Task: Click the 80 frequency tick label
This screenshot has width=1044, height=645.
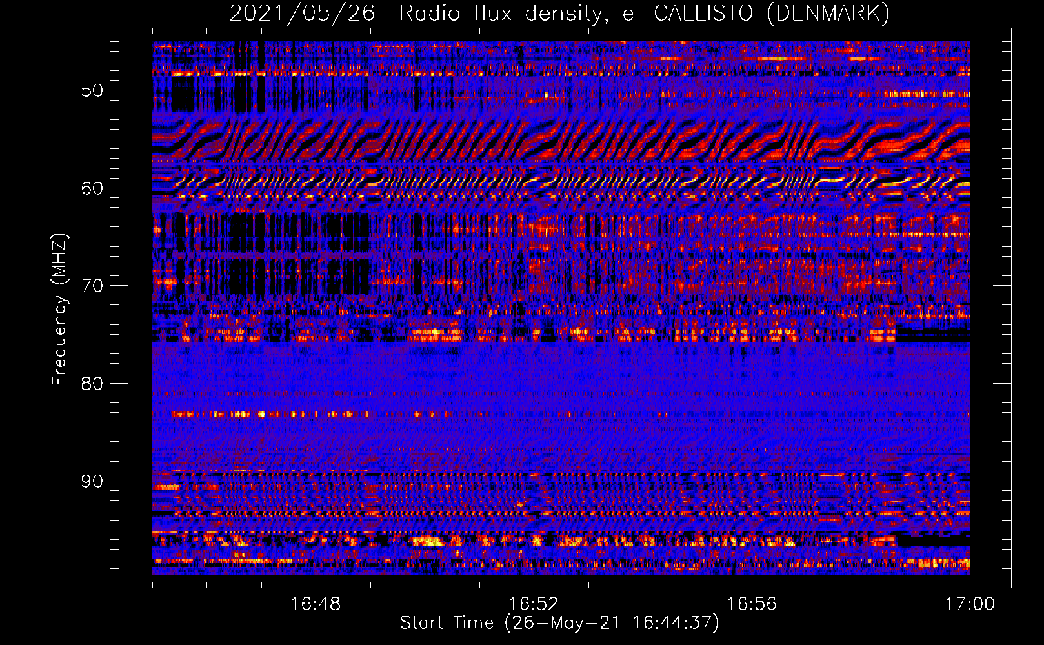Action: coord(92,384)
